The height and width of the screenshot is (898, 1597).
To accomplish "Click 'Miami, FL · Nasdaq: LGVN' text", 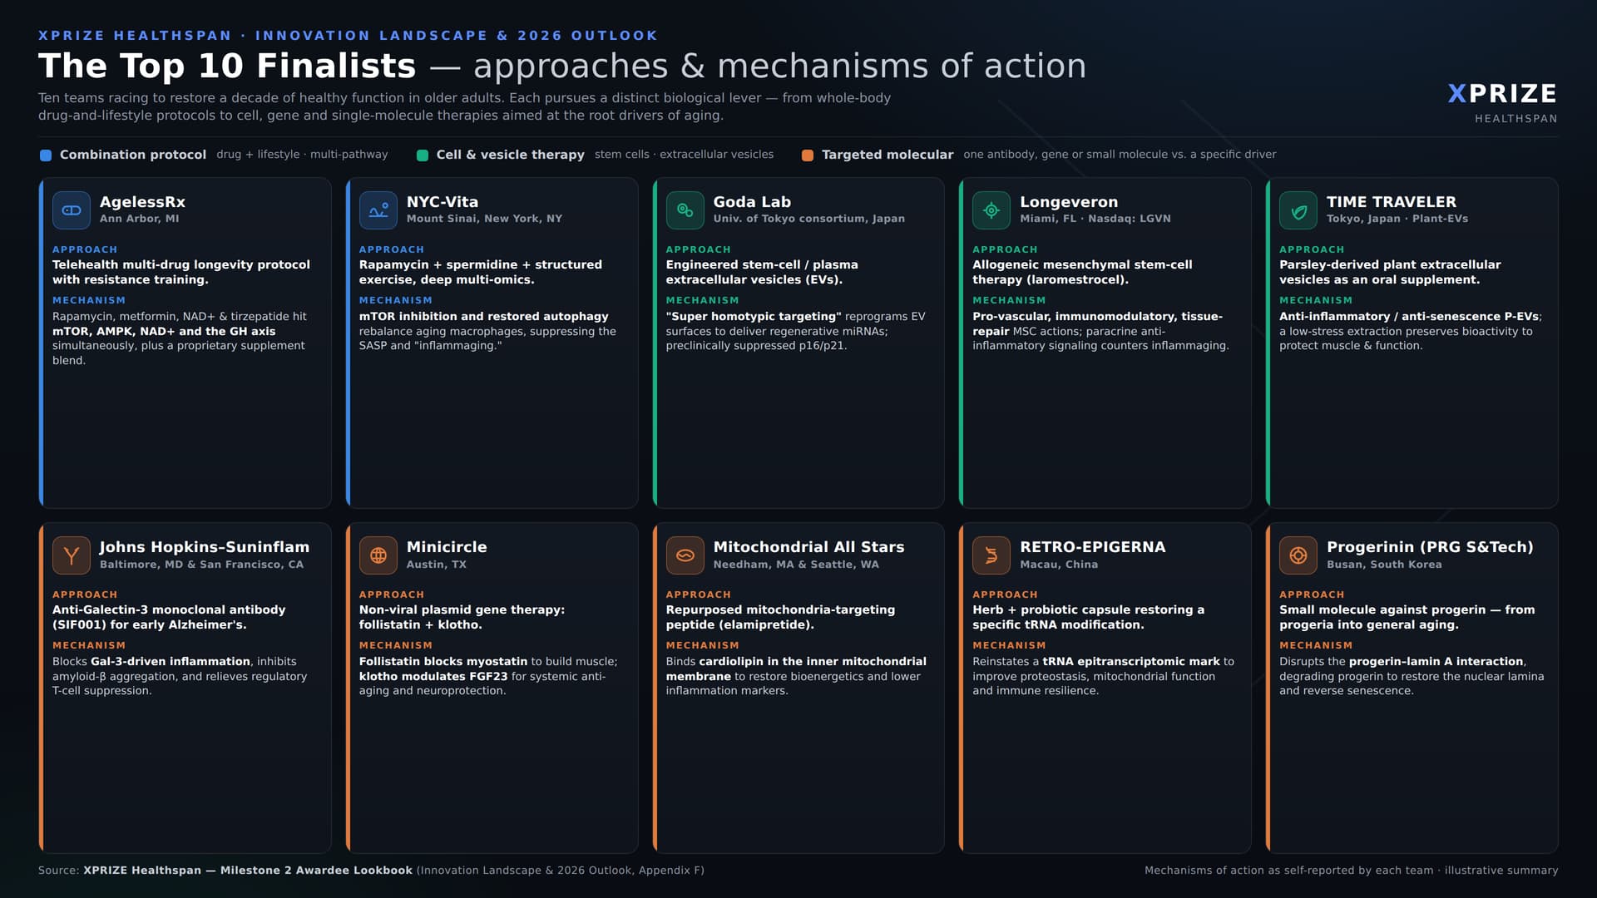I will tap(1095, 219).
